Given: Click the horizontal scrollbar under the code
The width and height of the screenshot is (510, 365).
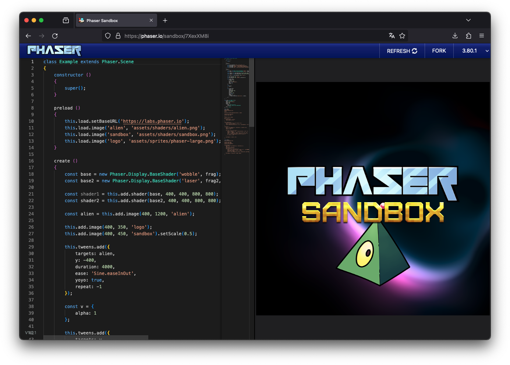Looking at the screenshot, I should (96, 337).
